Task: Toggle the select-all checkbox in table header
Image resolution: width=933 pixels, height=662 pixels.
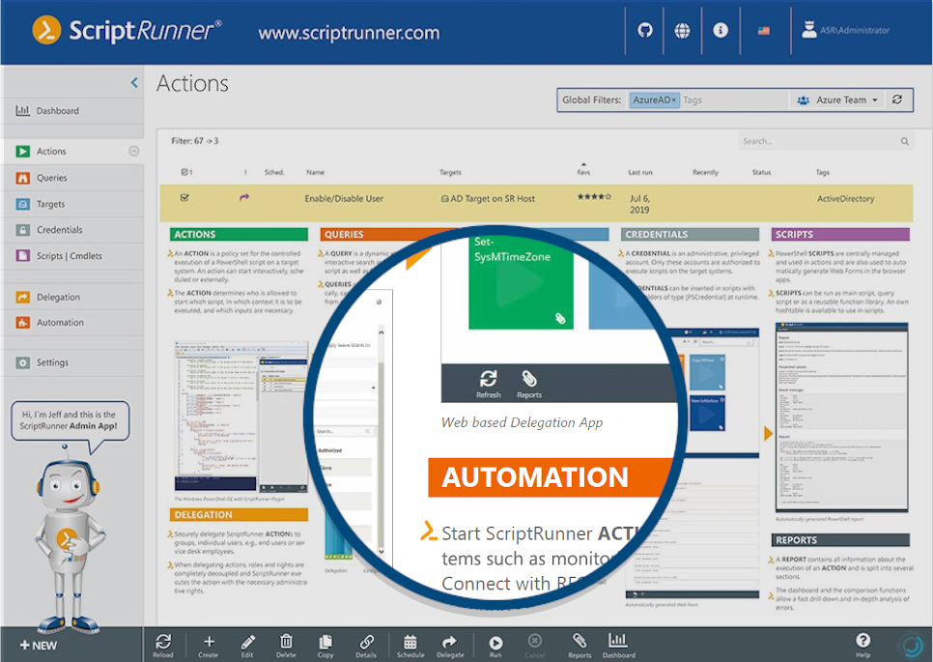Action: [184, 172]
